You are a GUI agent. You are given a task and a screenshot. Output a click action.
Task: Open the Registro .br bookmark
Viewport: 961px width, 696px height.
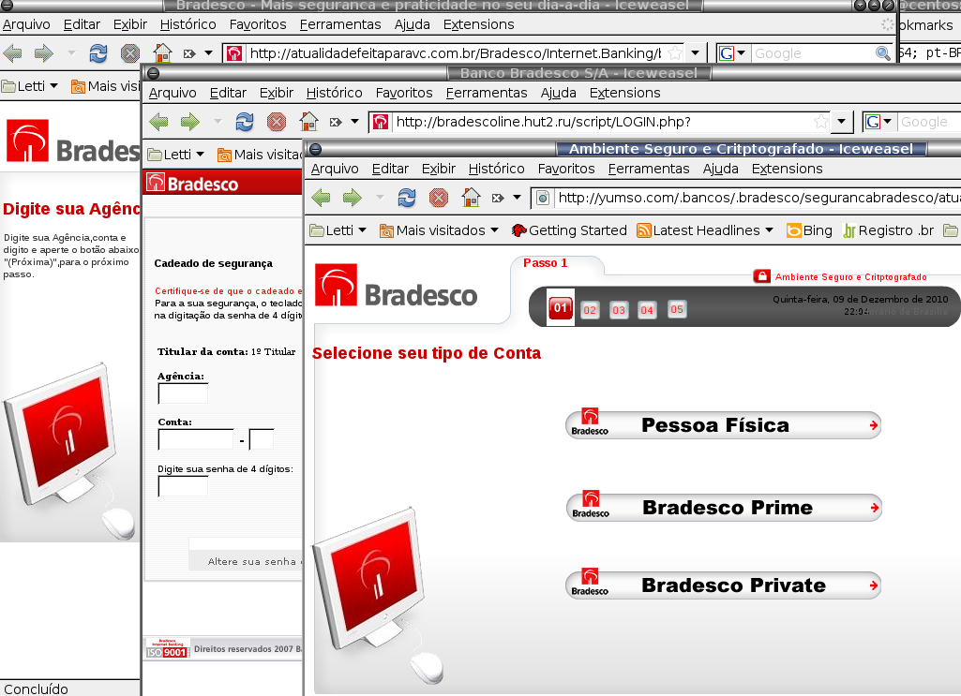tap(889, 230)
